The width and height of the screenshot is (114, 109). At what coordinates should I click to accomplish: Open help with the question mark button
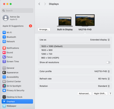point(110,94)
